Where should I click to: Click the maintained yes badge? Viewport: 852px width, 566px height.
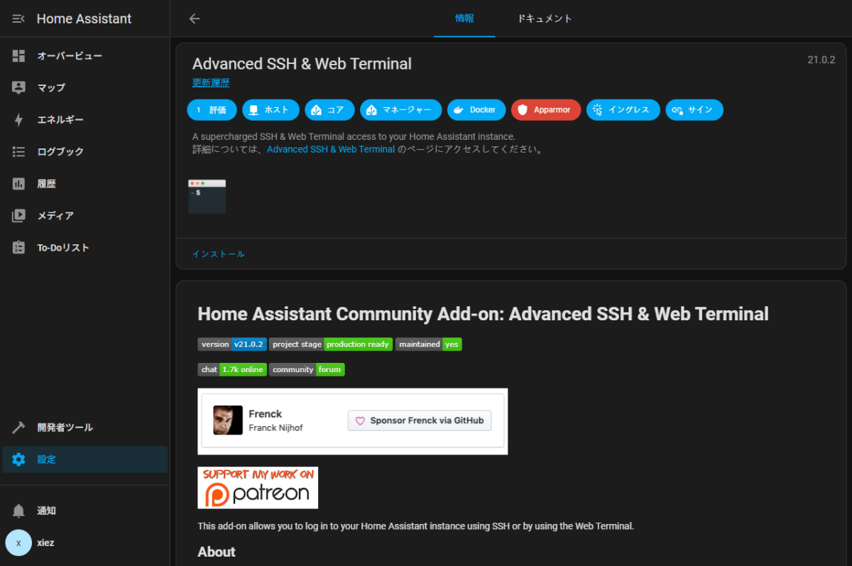click(x=429, y=344)
